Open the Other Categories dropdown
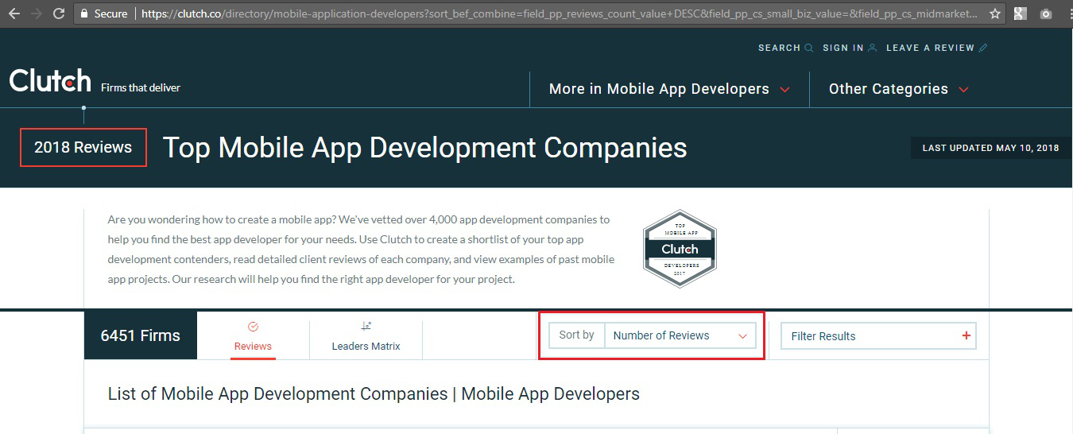The image size is (1073, 434). [898, 89]
